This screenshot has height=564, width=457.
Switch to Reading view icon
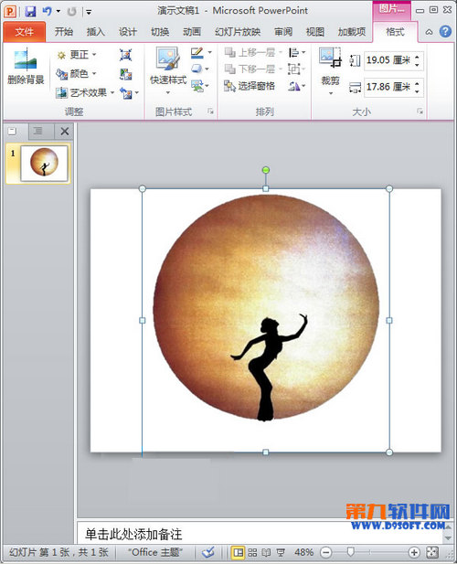[x=267, y=552]
